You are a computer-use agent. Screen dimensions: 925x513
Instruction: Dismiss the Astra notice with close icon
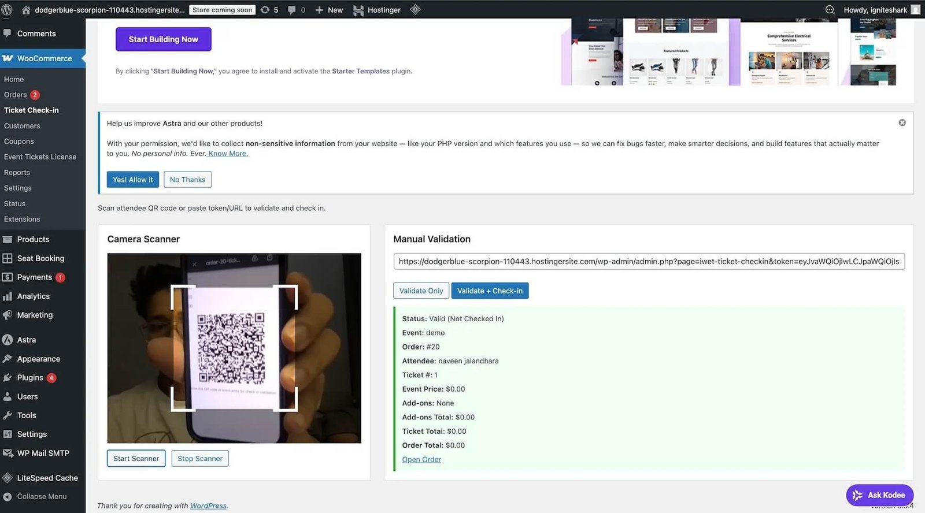[x=902, y=123]
